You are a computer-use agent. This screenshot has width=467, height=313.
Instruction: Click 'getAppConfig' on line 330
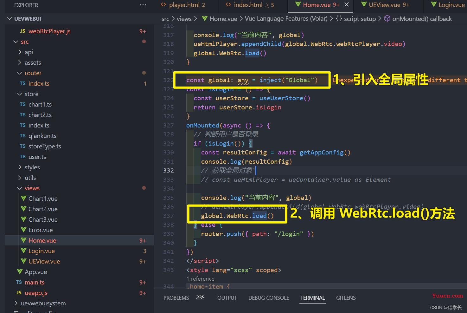(322, 153)
